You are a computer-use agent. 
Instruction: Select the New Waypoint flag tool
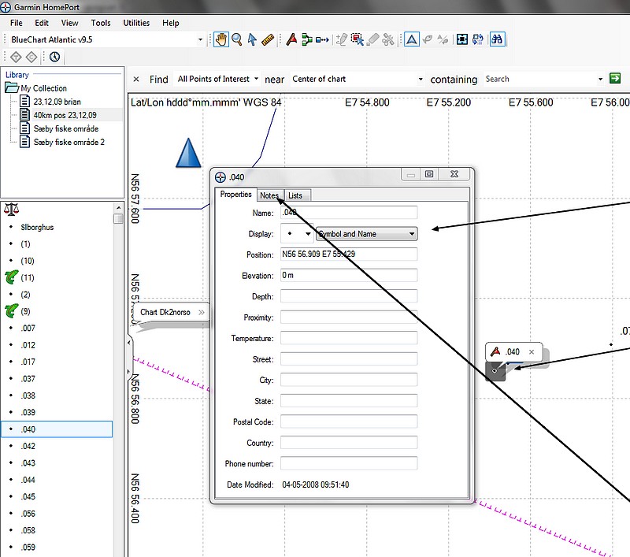pos(291,39)
